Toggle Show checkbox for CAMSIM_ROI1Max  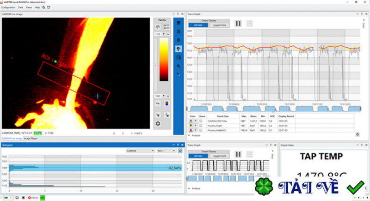click(201, 121)
